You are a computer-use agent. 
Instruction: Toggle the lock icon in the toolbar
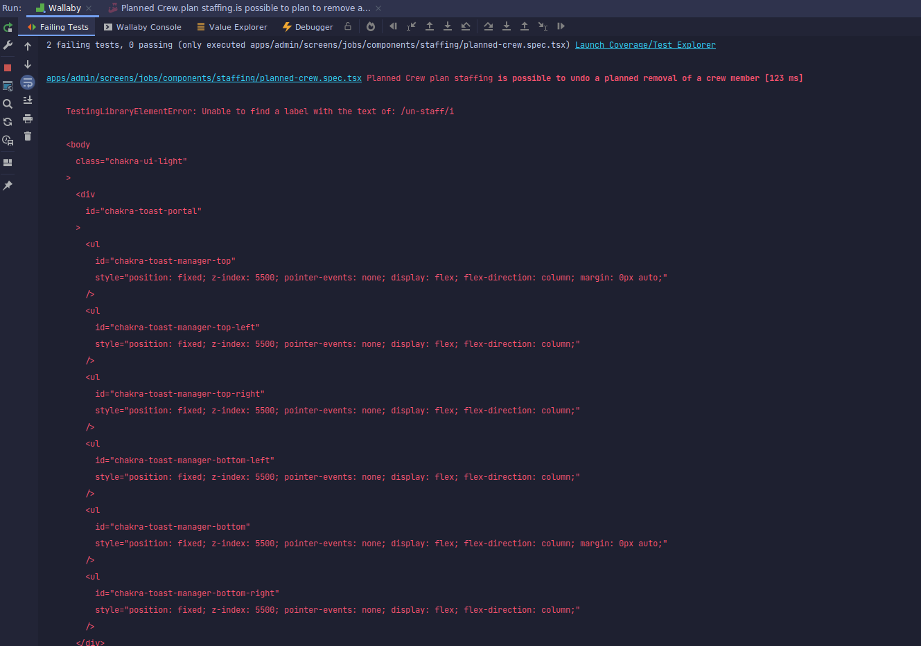coord(348,26)
